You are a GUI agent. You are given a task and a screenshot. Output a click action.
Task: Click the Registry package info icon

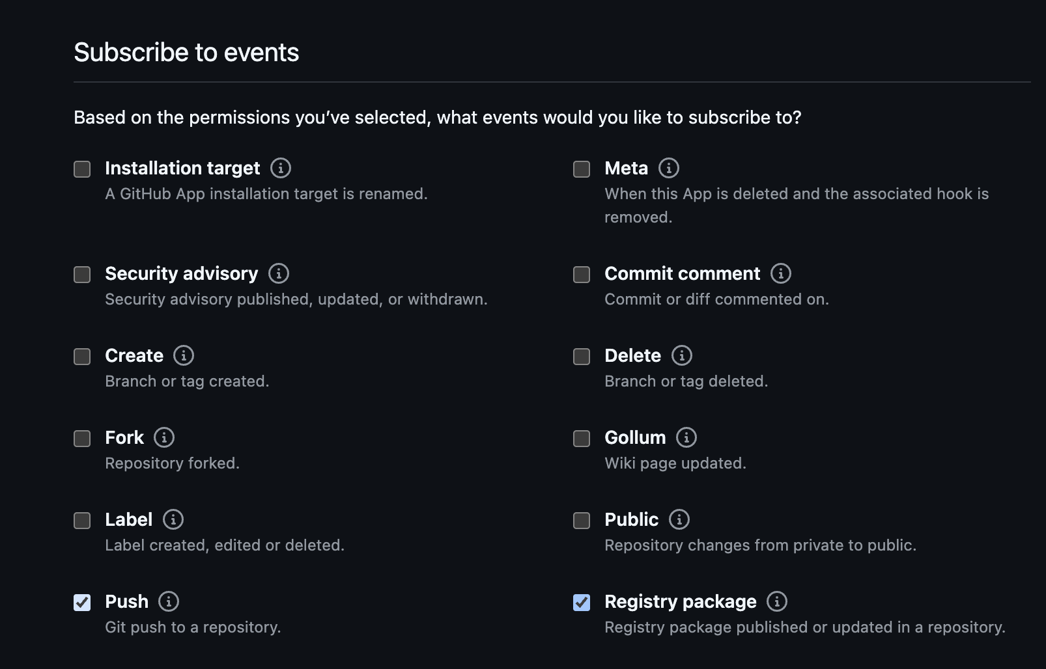pyautogui.click(x=776, y=603)
